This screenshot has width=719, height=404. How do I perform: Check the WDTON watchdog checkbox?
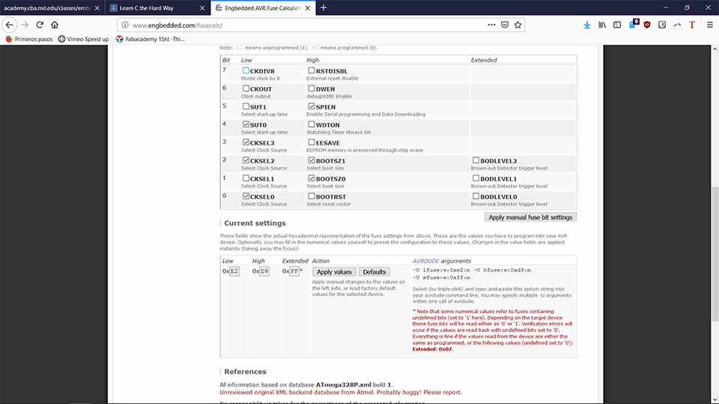point(312,124)
